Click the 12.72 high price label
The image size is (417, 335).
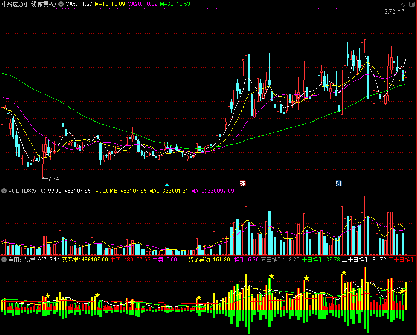388,11
